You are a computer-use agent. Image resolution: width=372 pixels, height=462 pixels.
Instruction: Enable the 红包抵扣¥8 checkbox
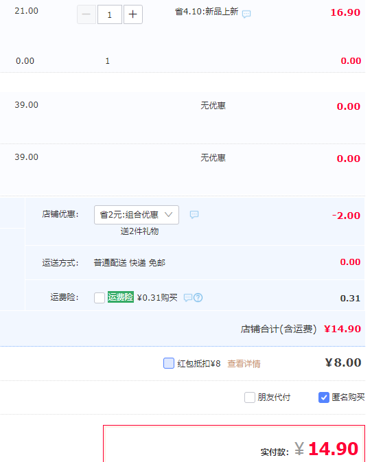[168, 363]
